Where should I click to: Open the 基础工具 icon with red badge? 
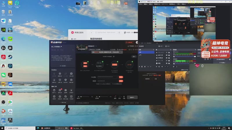[60, 91]
